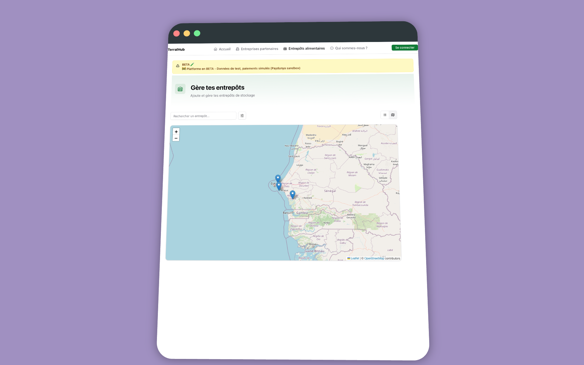Image resolution: width=584 pixels, height=365 pixels.
Task: Click the Kaolack city label
Action: [x=308, y=198]
